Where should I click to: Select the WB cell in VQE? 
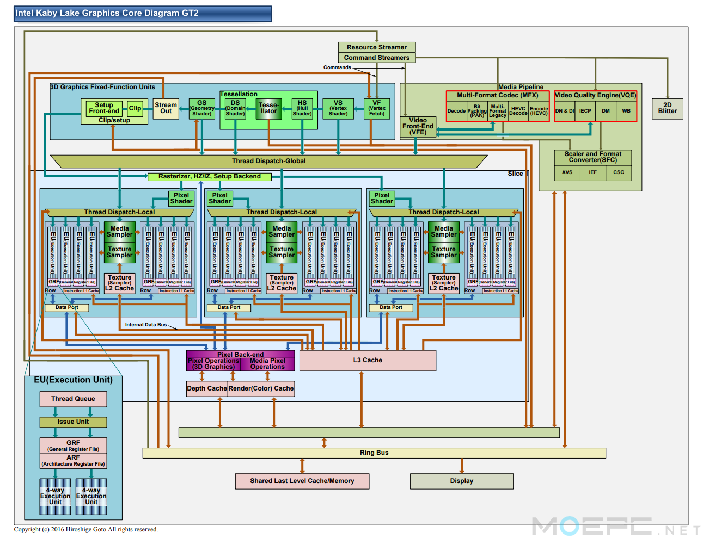click(x=627, y=111)
